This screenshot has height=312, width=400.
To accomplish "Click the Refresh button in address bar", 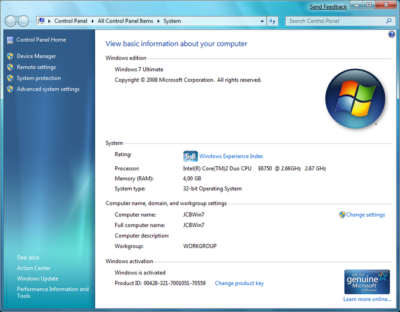I will click(x=272, y=21).
